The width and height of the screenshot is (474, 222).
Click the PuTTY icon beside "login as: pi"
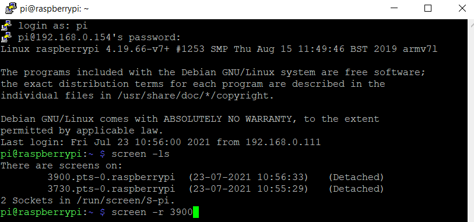[6, 26]
